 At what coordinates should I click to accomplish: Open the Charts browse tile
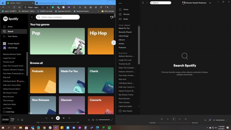[101, 80]
